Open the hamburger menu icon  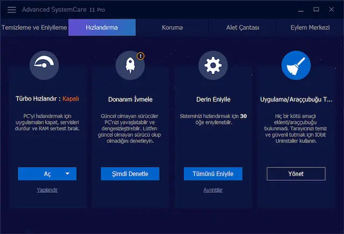coord(12,10)
